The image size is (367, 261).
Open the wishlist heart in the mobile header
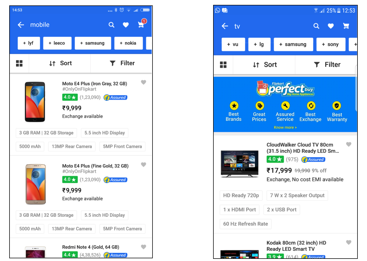pyautogui.click(x=126, y=25)
